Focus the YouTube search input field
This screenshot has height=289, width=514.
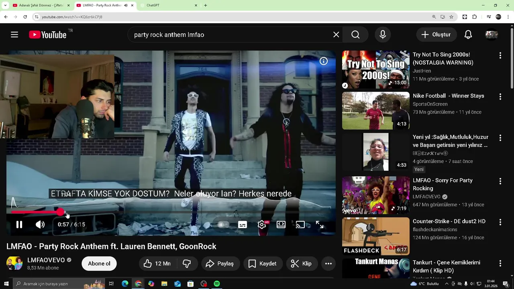[x=231, y=35]
